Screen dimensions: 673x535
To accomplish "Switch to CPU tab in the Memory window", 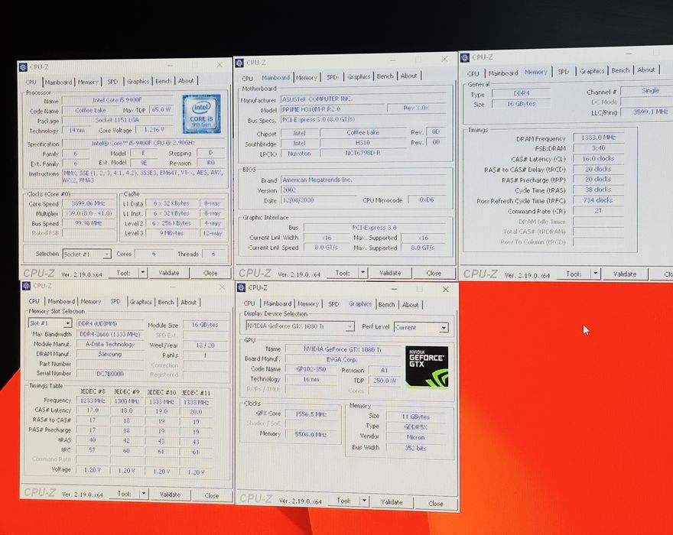I will [473, 73].
